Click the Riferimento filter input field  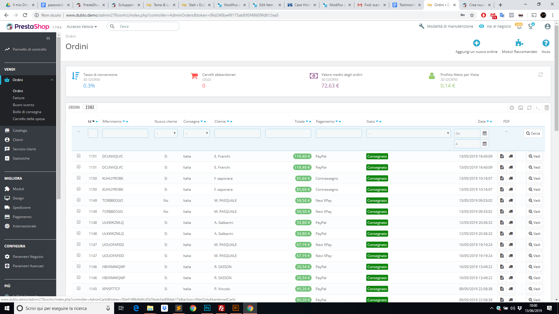(125, 133)
